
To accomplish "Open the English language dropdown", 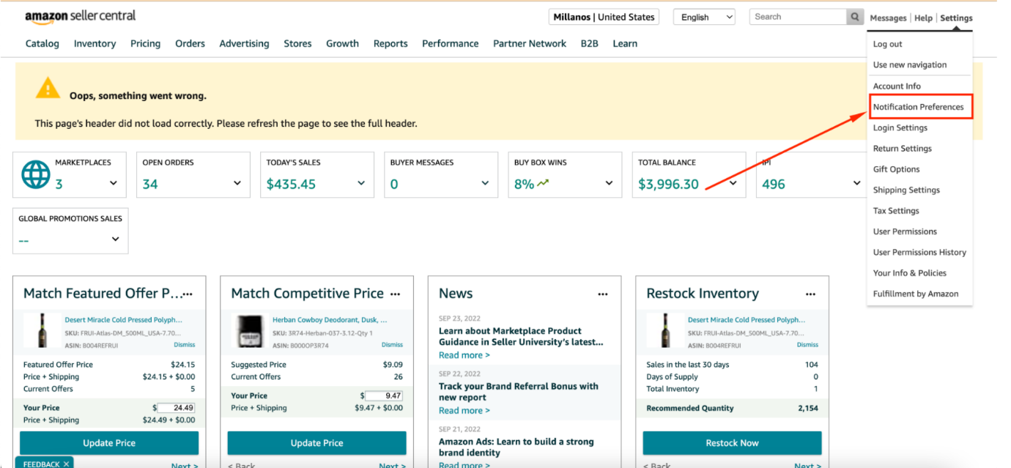I will pos(704,17).
